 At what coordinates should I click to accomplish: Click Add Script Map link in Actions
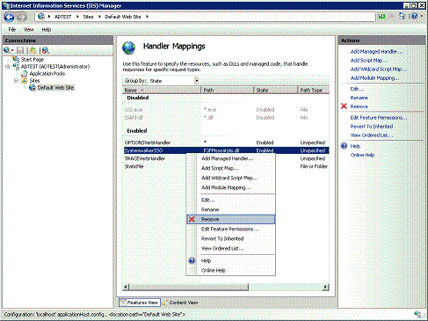(x=369, y=61)
